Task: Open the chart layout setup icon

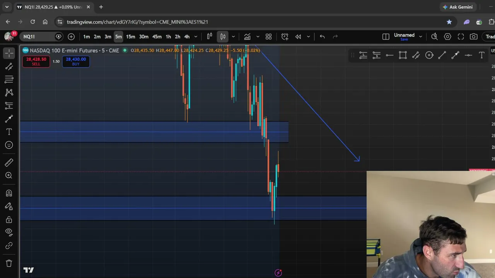Action: pyautogui.click(x=386, y=37)
